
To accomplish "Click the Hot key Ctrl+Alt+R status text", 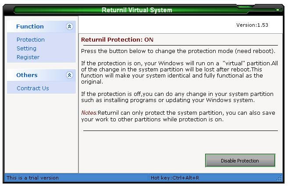I will 174,178.
